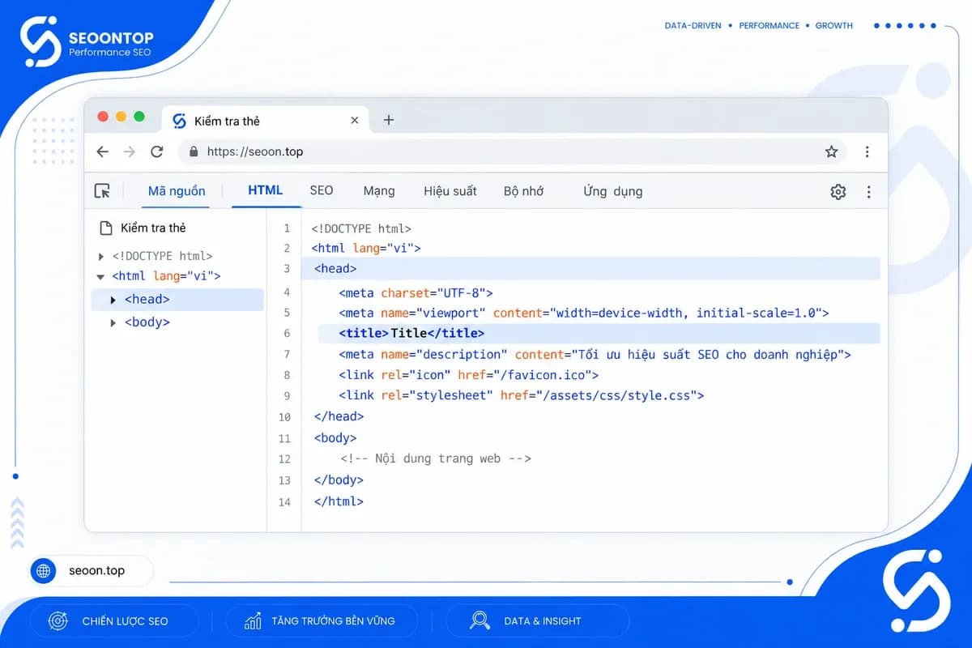Image resolution: width=972 pixels, height=648 pixels.
Task: Reload the page with the refresh icon
Action: click(x=157, y=151)
